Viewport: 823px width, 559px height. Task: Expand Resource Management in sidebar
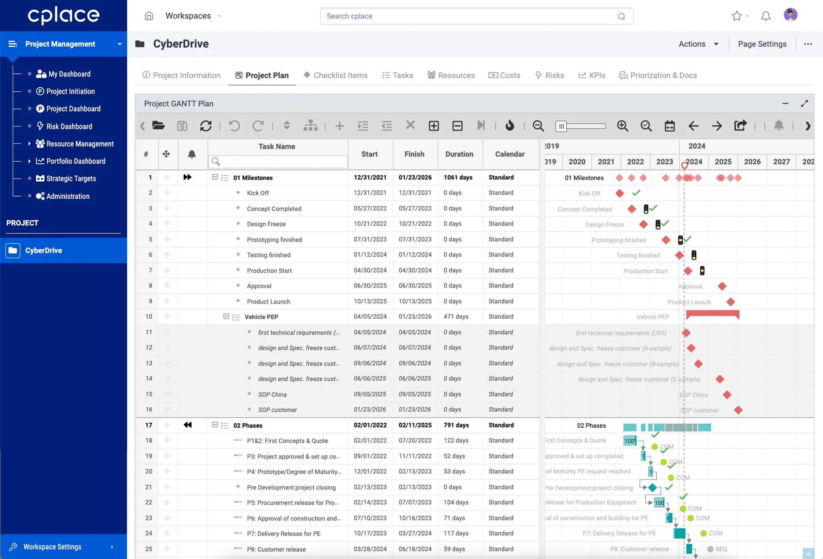tap(29, 143)
